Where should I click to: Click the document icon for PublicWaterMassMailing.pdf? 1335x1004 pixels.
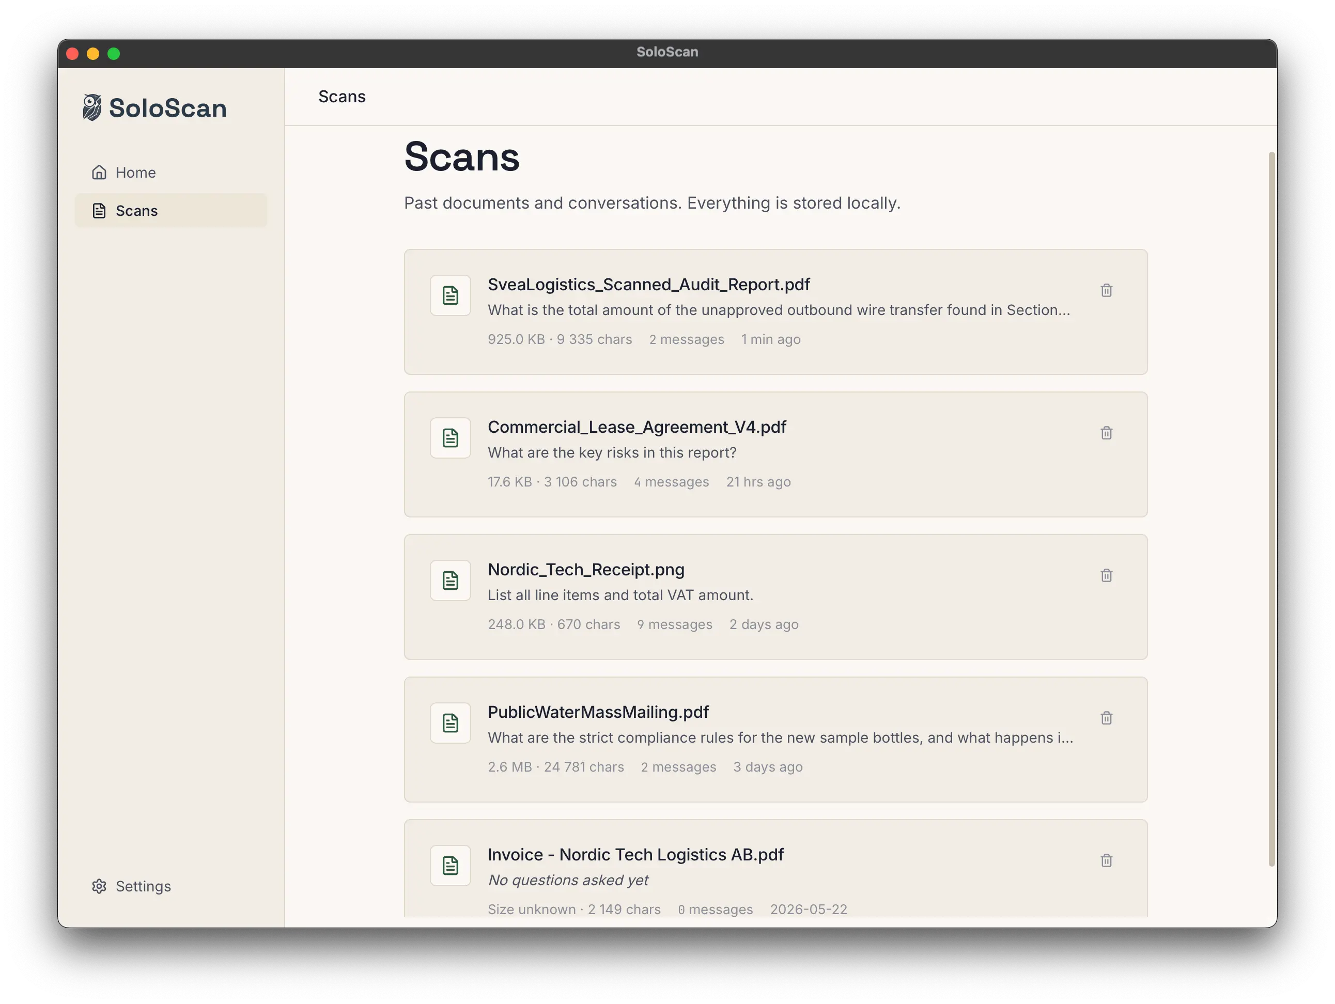(x=450, y=723)
